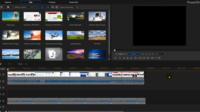This screenshot has height=112, width=200.
Task: Click the timeline horizontal scrollbar
Action: 66,111
